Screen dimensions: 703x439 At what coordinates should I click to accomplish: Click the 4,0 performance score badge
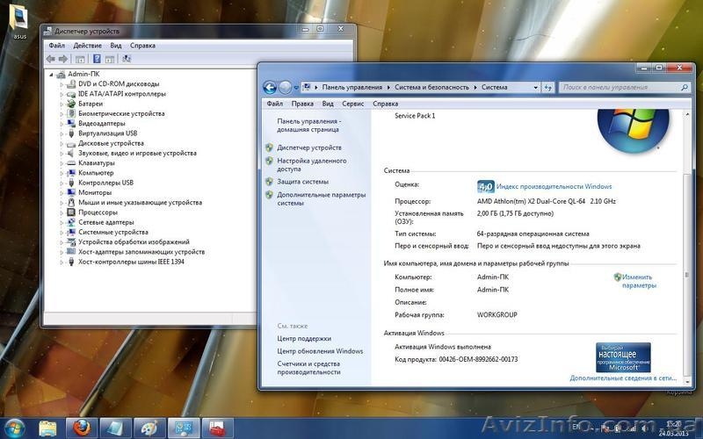coord(486,186)
